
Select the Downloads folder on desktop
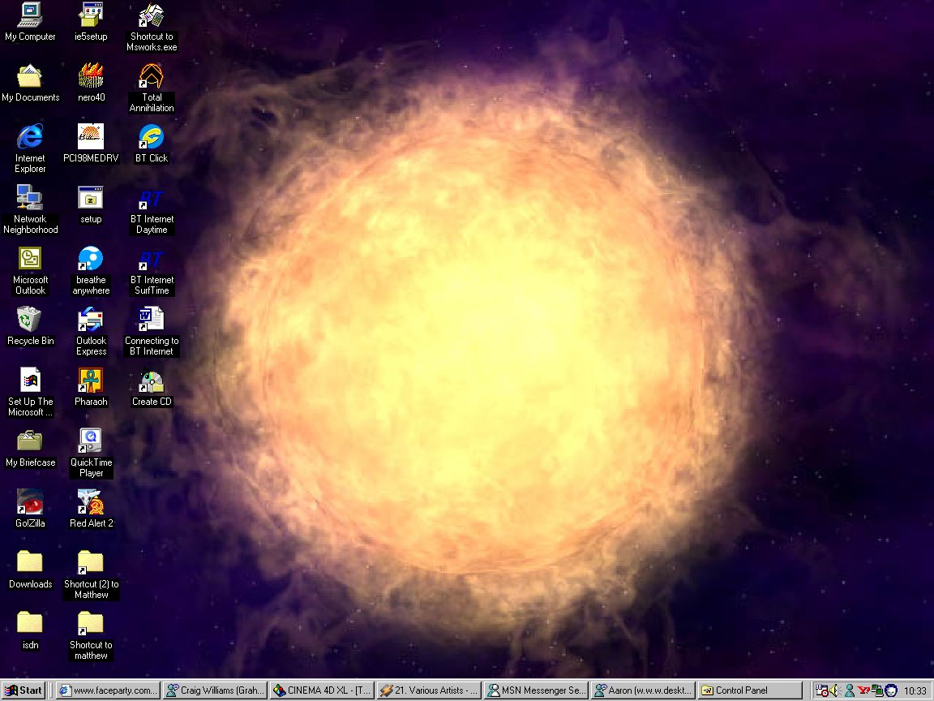30,564
